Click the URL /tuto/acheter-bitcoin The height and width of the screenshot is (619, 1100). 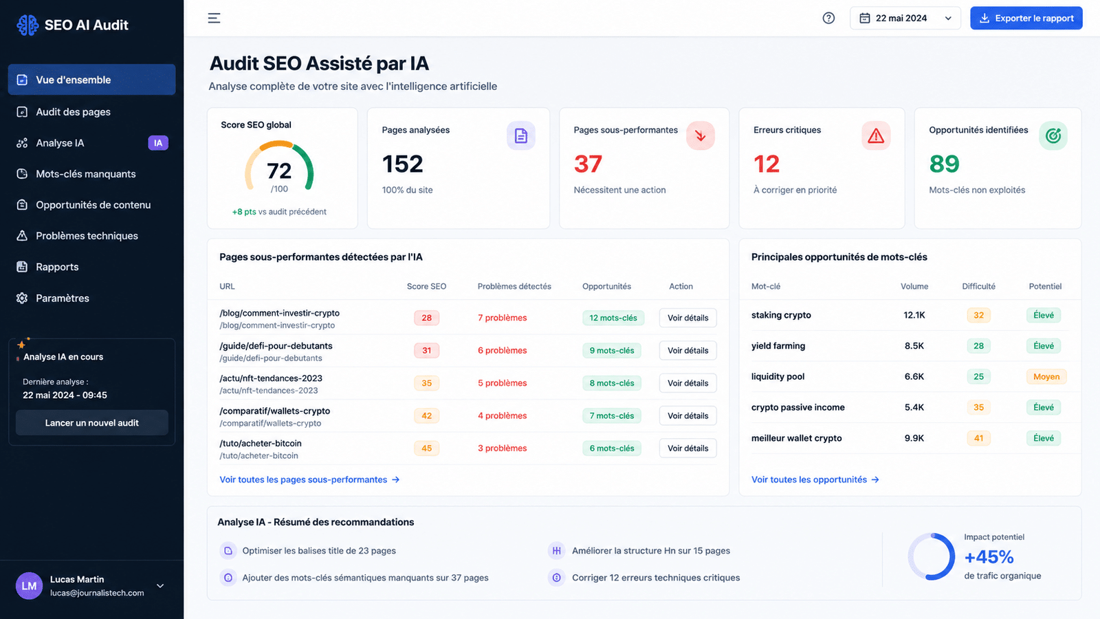tap(261, 444)
